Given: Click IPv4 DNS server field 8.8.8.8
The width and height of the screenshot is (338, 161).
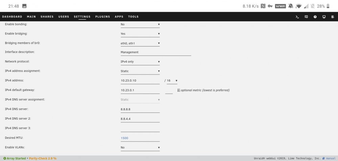Looking at the screenshot, I should (x=140, y=109).
